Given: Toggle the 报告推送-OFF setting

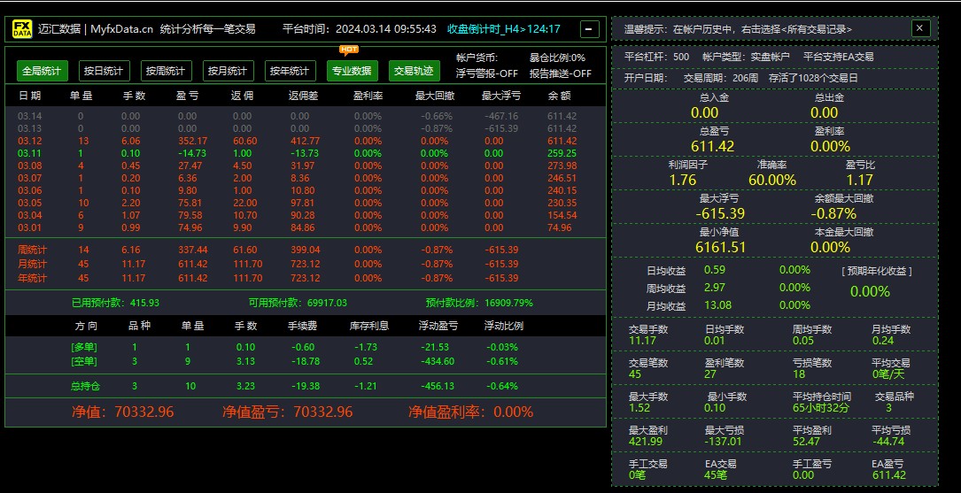Looking at the screenshot, I should click(x=561, y=73).
